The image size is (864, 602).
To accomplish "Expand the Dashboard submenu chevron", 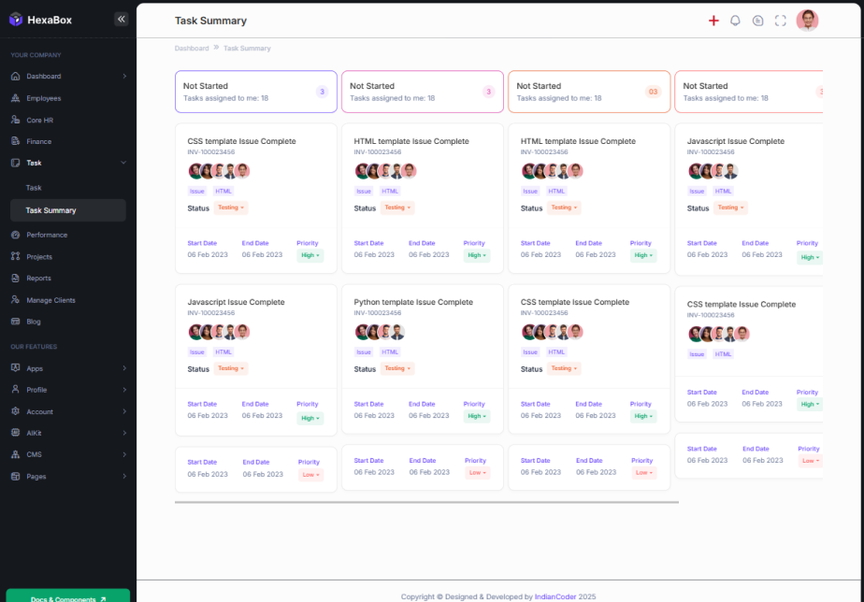I will [124, 77].
